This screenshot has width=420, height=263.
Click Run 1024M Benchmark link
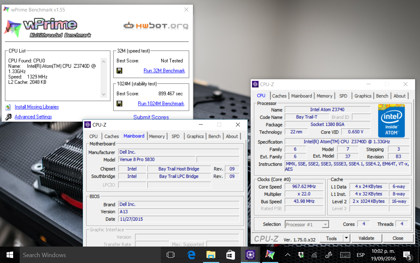161,104
